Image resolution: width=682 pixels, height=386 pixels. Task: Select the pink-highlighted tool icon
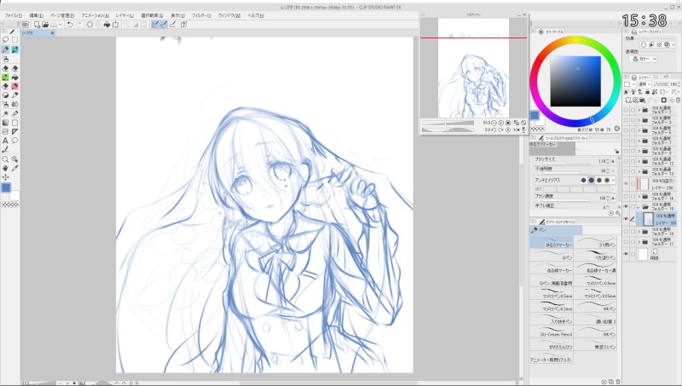coord(14,86)
